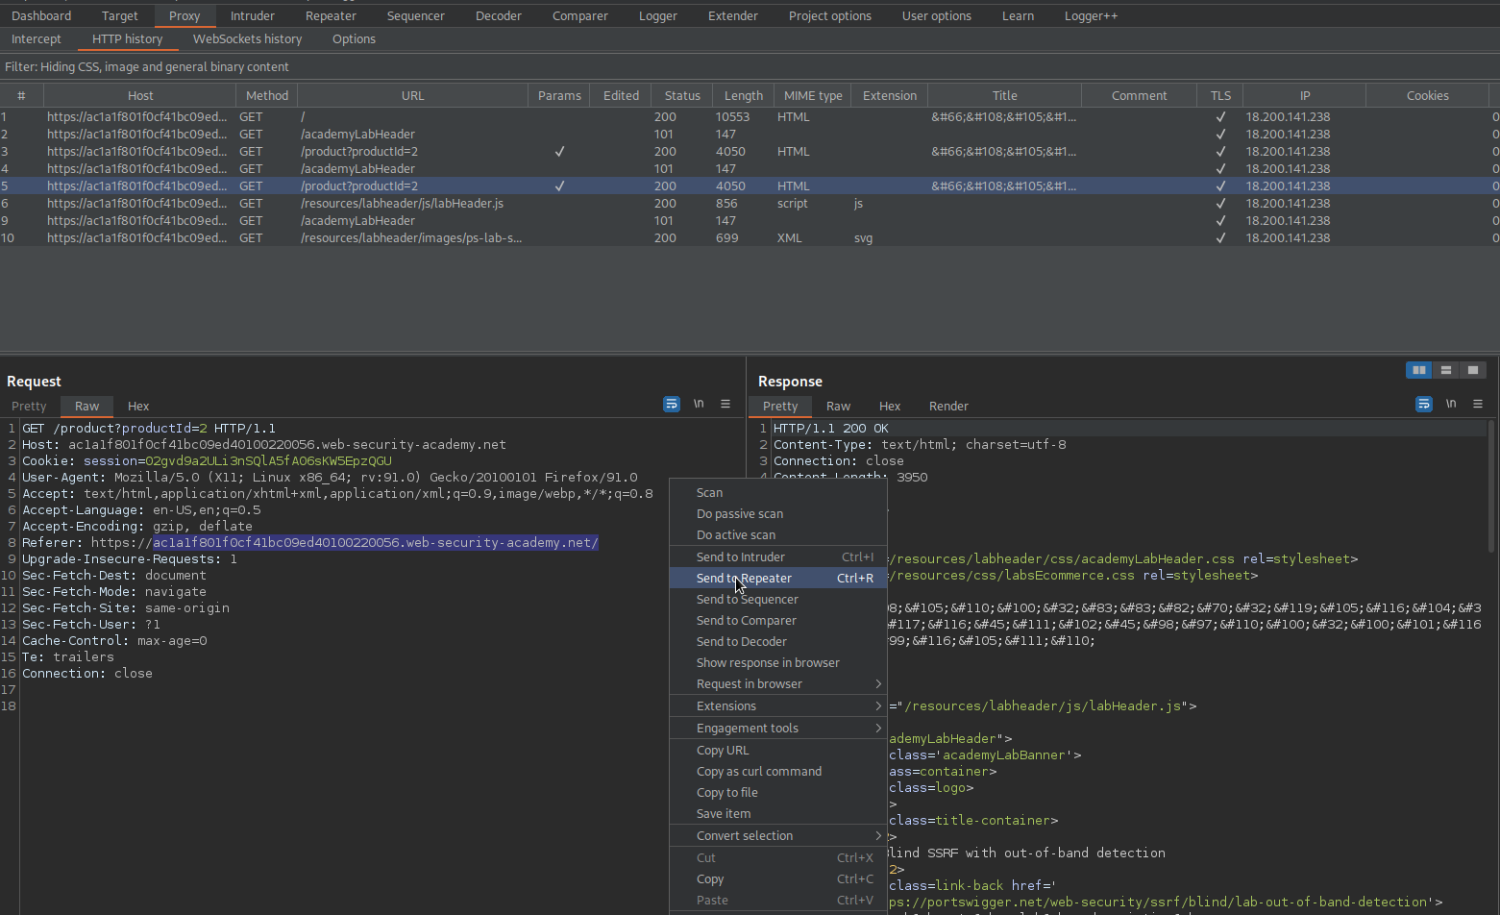Choose Send to Intruder from context menu
1500x915 pixels.
click(x=777, y=557)
